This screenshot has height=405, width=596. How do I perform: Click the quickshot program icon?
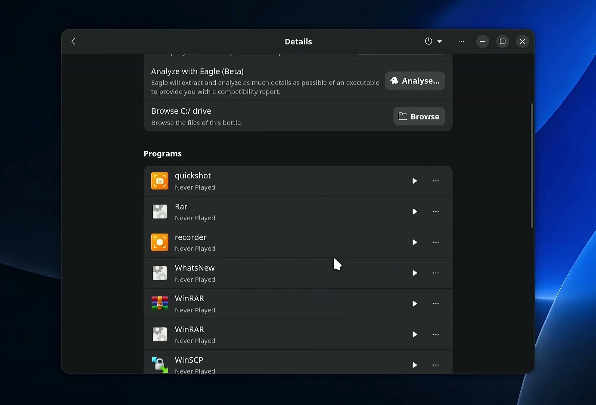click(x=160, y=181)
